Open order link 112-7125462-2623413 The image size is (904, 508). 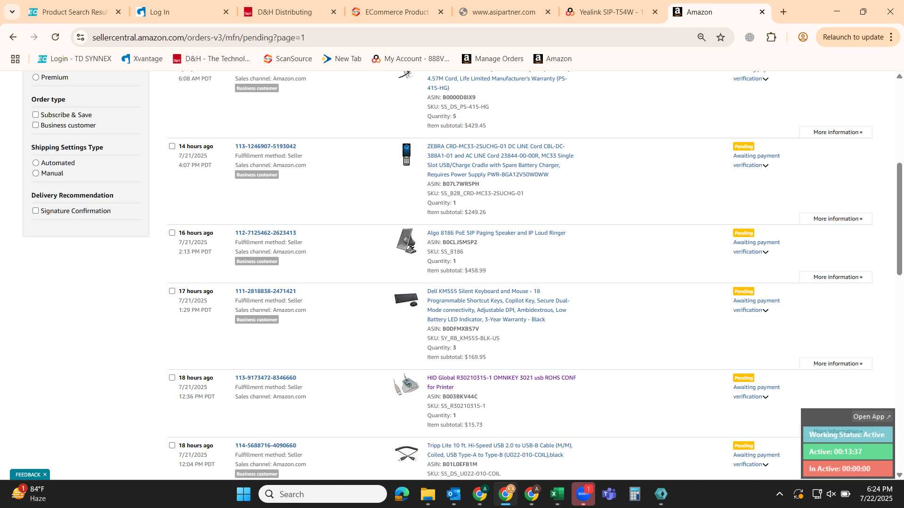click(266, 233)
